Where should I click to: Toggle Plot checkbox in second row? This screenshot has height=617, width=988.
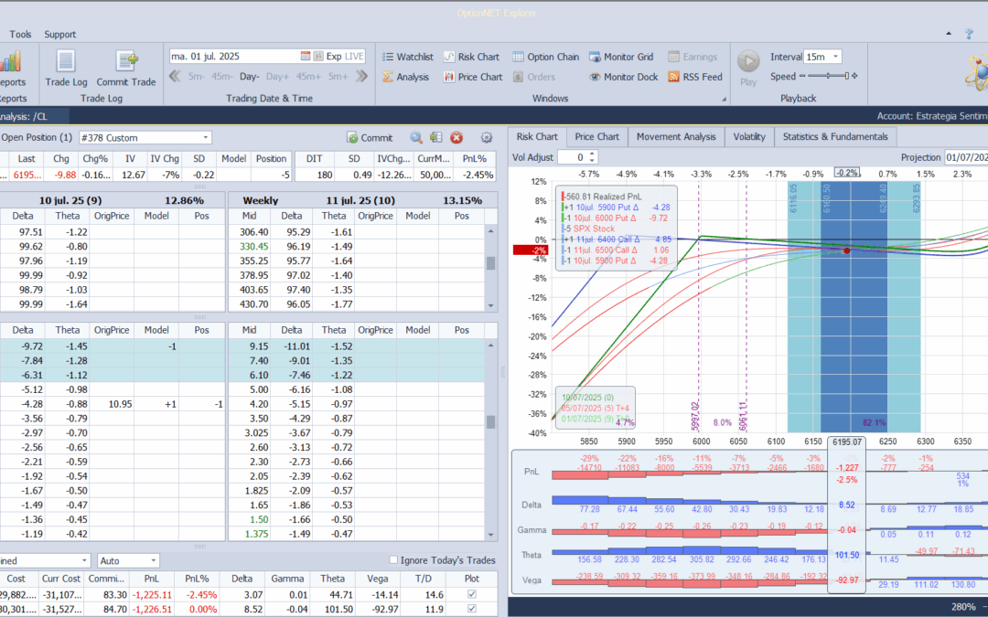coord(472,609)
